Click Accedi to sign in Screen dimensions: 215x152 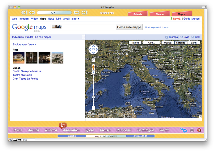[196, 19]
